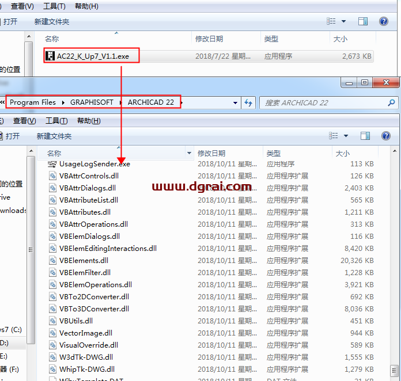Click the VBAttrControls.dll file icon
401x381 pixels.
pos(52,176)
